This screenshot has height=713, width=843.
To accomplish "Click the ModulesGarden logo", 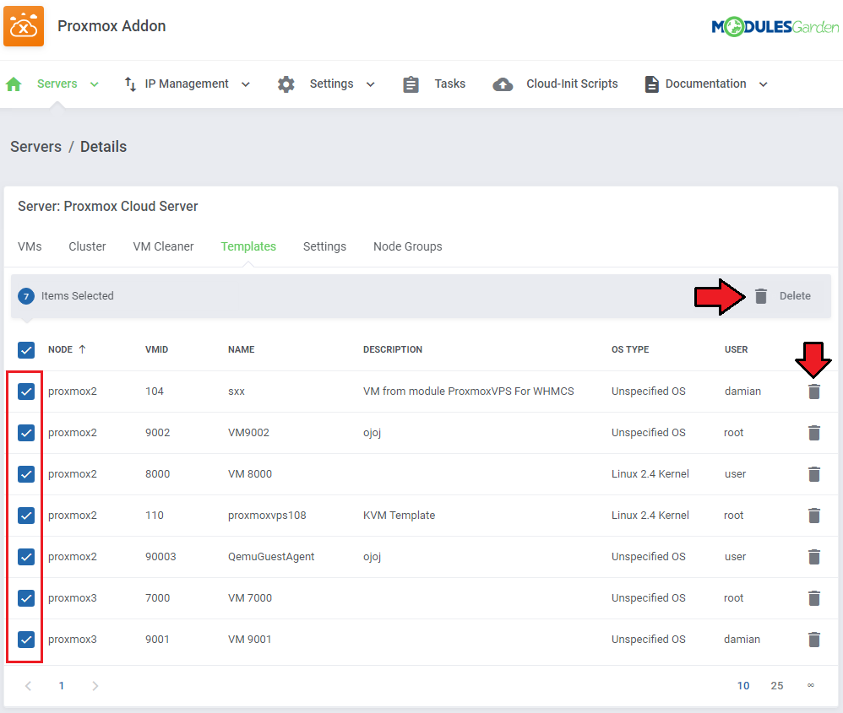I will (775, 26).
